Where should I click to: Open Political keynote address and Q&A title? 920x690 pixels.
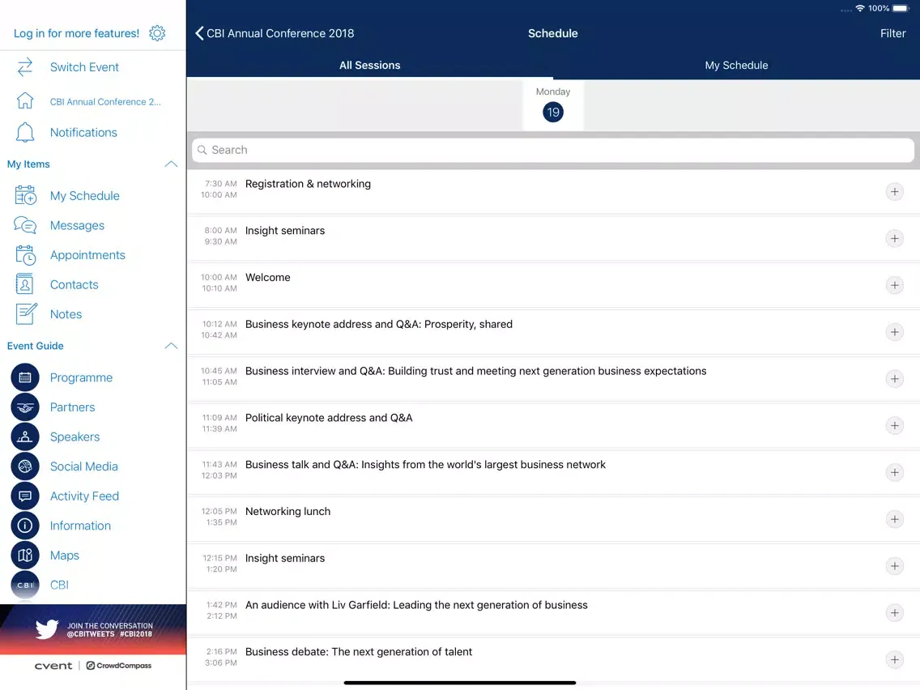[329, 418]
